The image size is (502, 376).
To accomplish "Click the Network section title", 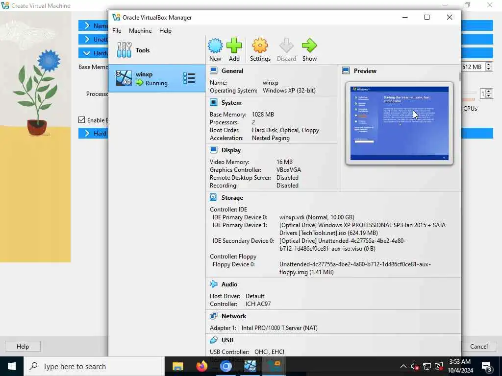I will coord(234,316).
